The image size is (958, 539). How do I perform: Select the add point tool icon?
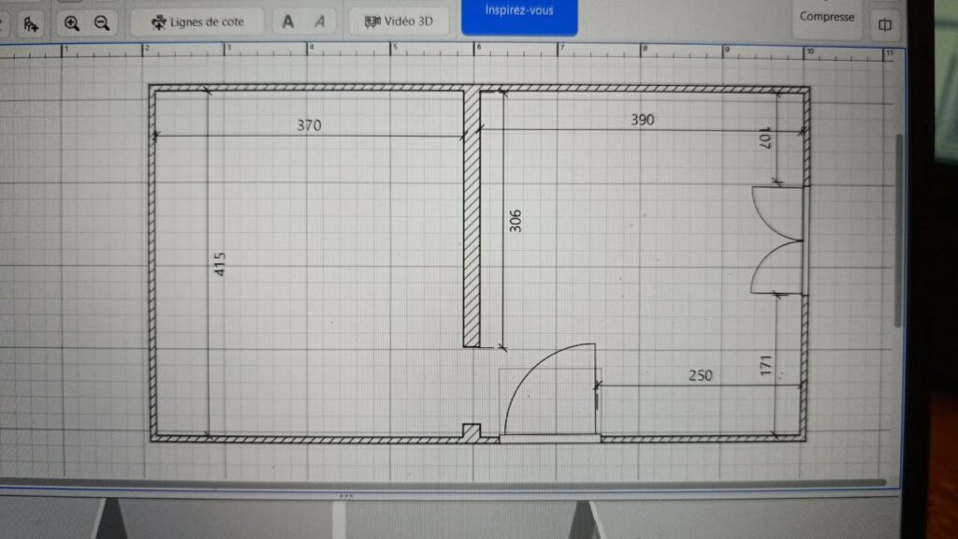(31, 23)
